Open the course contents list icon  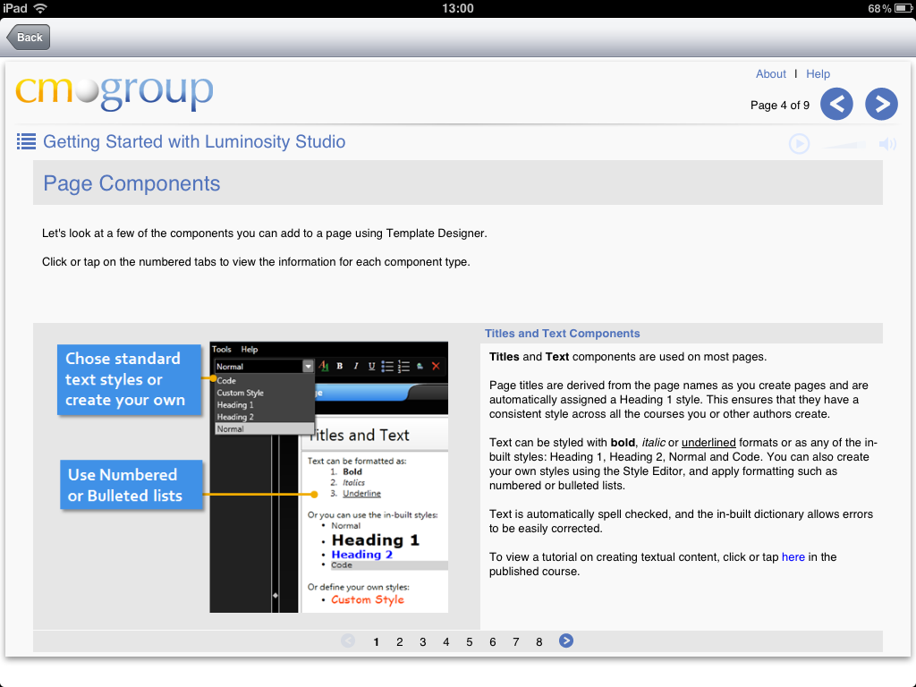26,141
